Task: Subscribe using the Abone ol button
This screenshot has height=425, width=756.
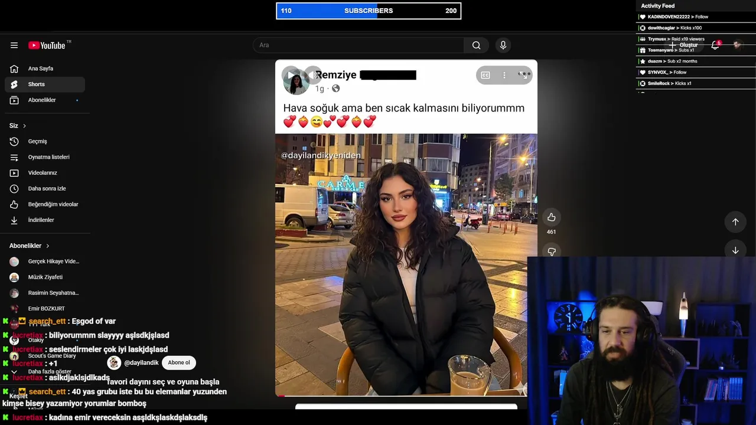Action: [x=179, y=362]
